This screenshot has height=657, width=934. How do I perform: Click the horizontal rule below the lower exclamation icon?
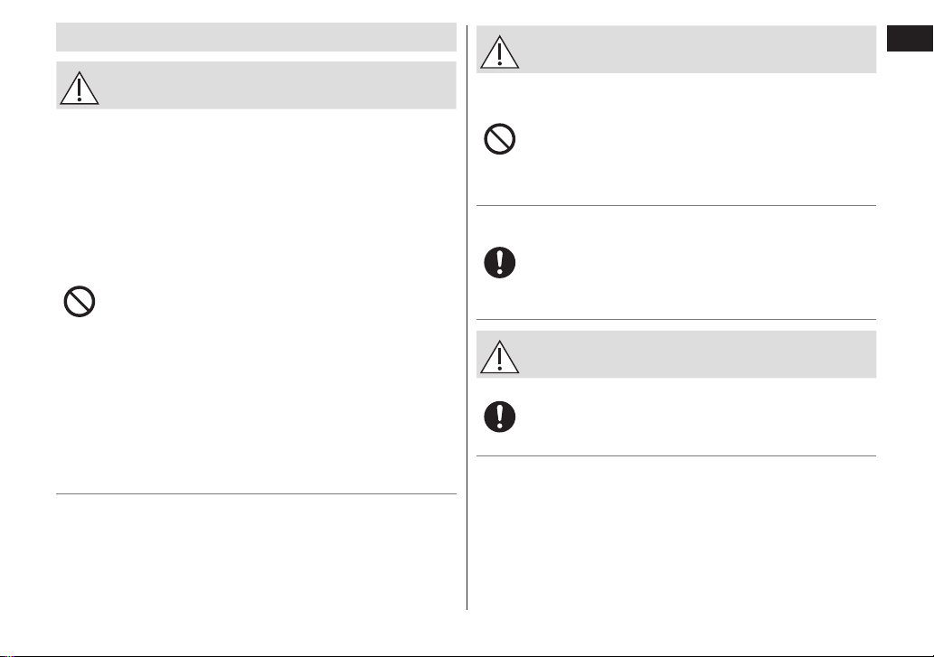pyautogui.click(x=676, y=455)
